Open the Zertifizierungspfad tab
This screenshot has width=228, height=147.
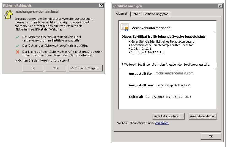point(156,14)
